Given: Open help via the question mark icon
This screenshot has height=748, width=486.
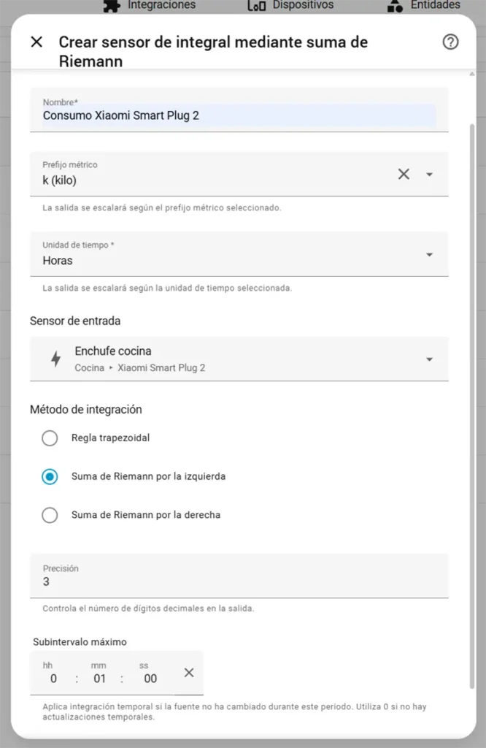Looking at the screenshot, I should 450,42.
